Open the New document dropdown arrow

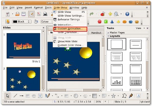click(x=12, y=14)
